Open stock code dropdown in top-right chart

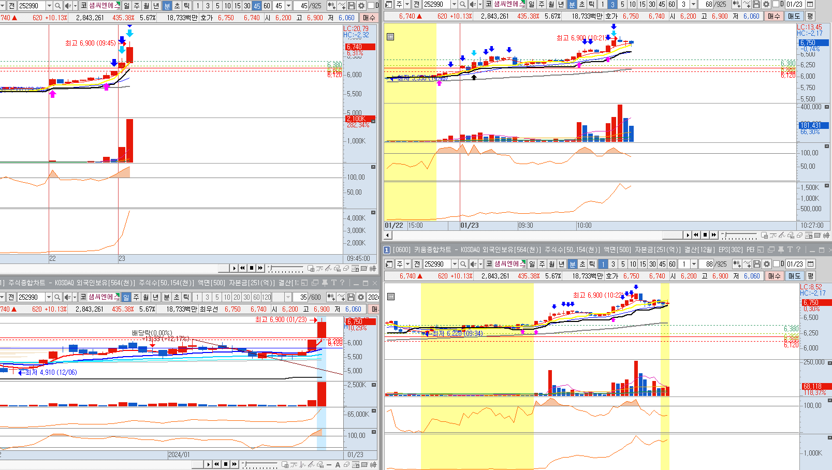pyautogui.click(x=454, y=4)
